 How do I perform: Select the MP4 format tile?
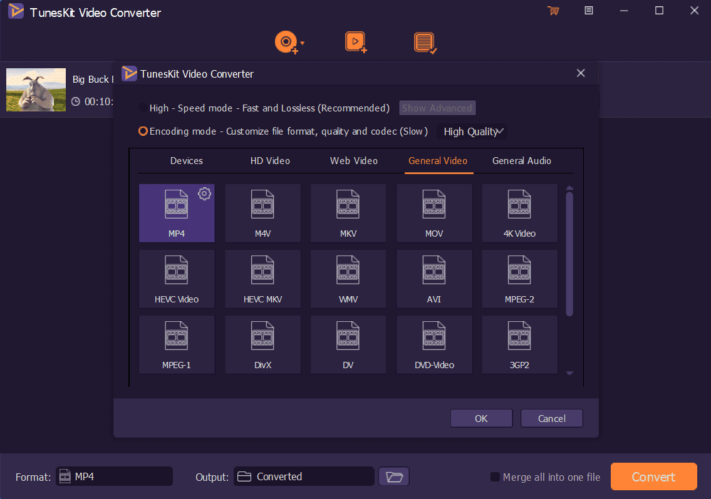click(x=177, y=213)
